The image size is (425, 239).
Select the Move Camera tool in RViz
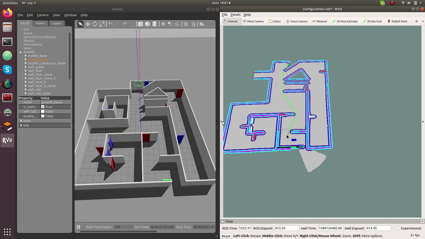click(x=253, y=21)
